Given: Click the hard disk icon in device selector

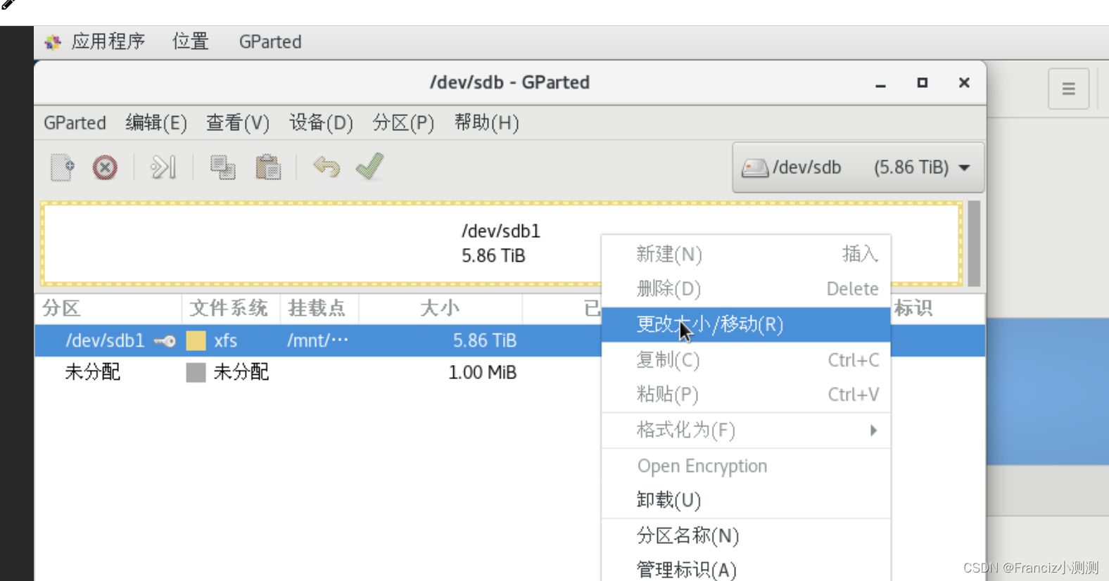Looking at the screenshot, I should pyautogui.click(x=755, y=168).
